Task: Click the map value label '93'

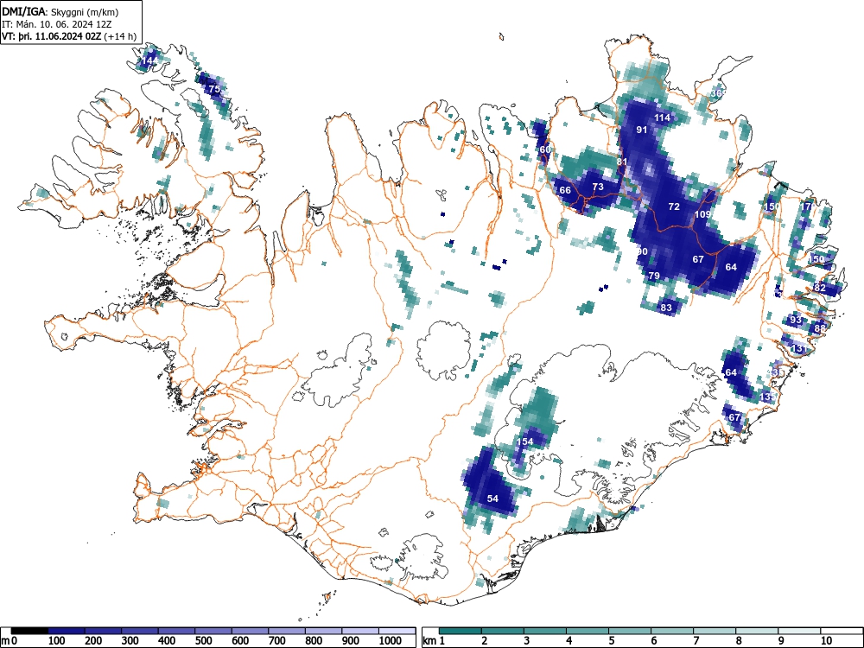Action: tap(796, 320)
